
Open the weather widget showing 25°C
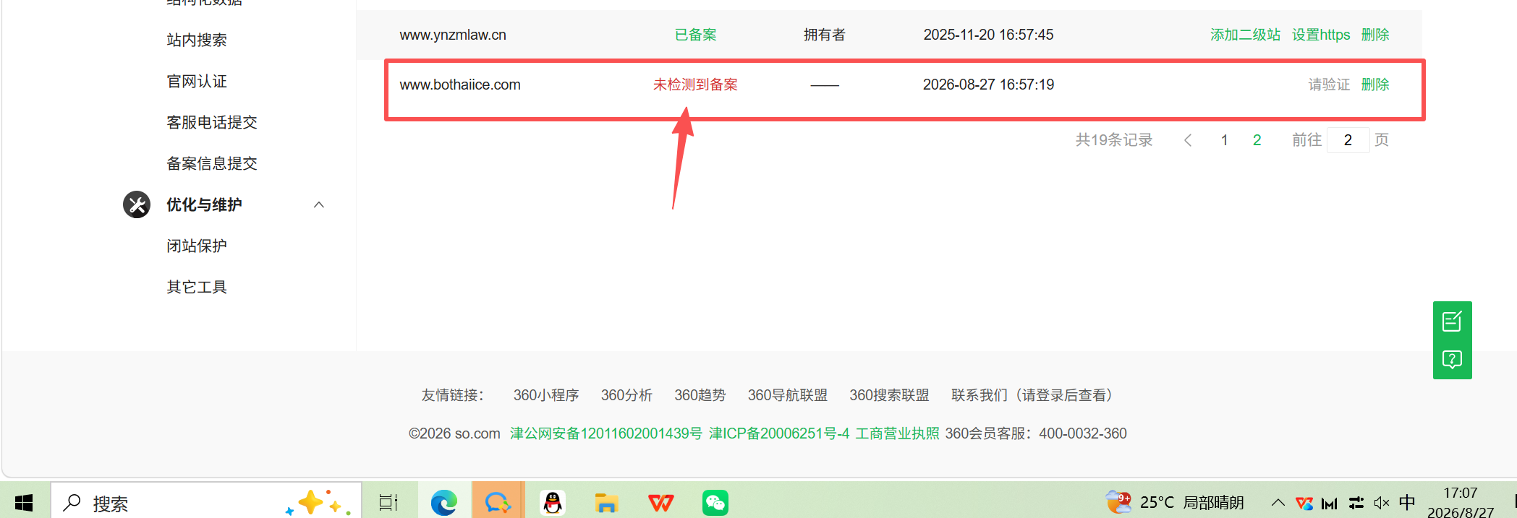click(1175, 502)
